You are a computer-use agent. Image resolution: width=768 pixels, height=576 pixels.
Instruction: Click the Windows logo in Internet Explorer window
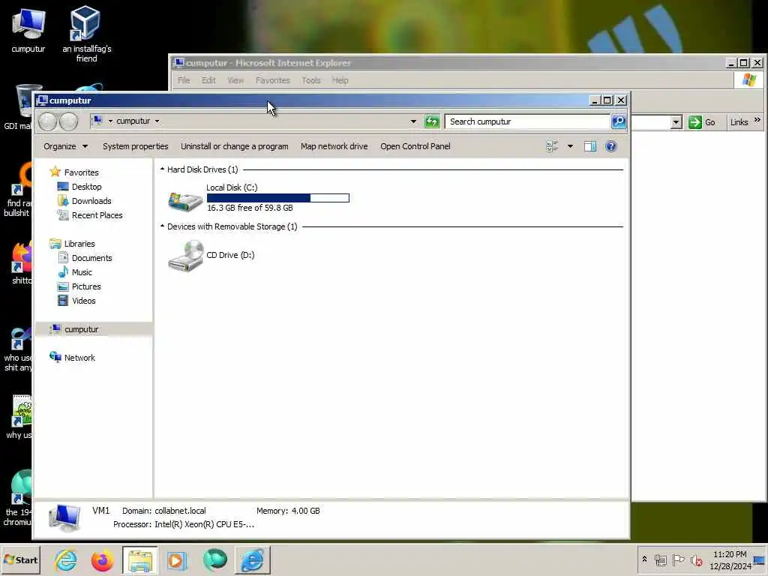pos(749,80)
